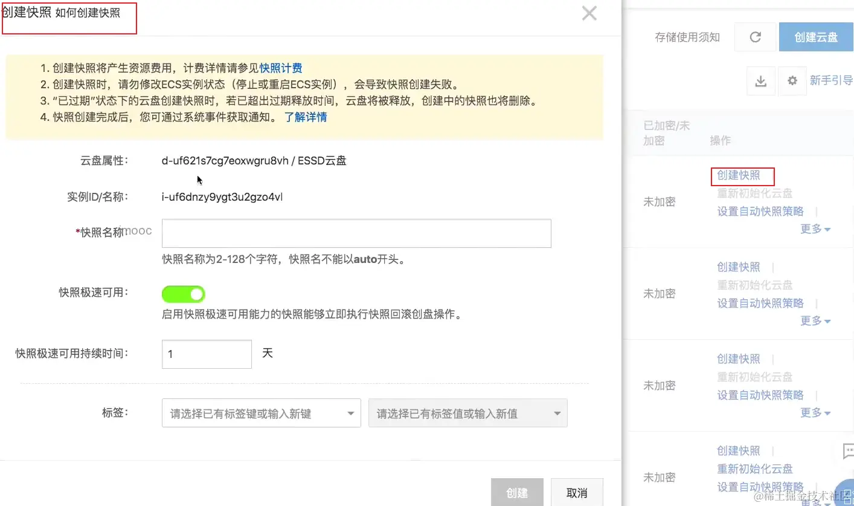Screen dimensions: 854x506
Task: Open the 快照计费 link
Action: 281,68
